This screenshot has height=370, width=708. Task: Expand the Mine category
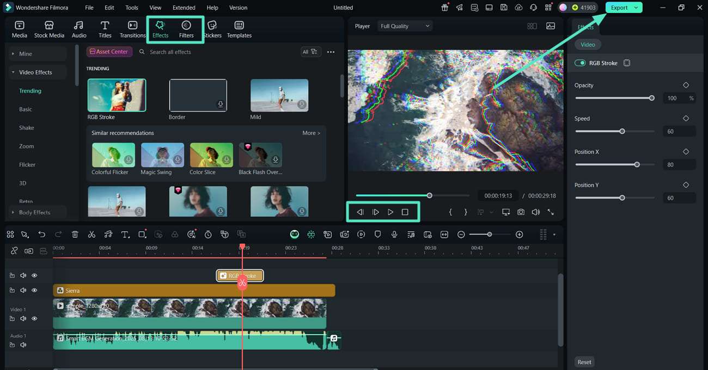point(38,54)
